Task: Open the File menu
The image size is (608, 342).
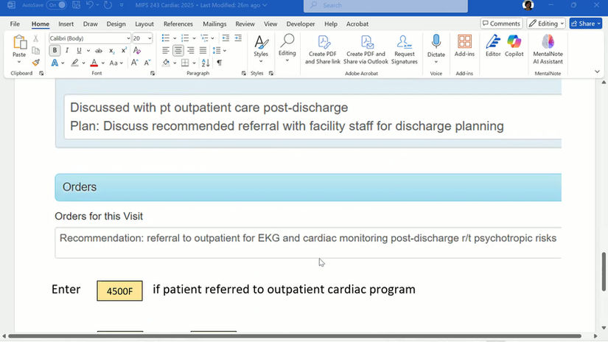Action: pyautogui.click(x=15, y=24)
